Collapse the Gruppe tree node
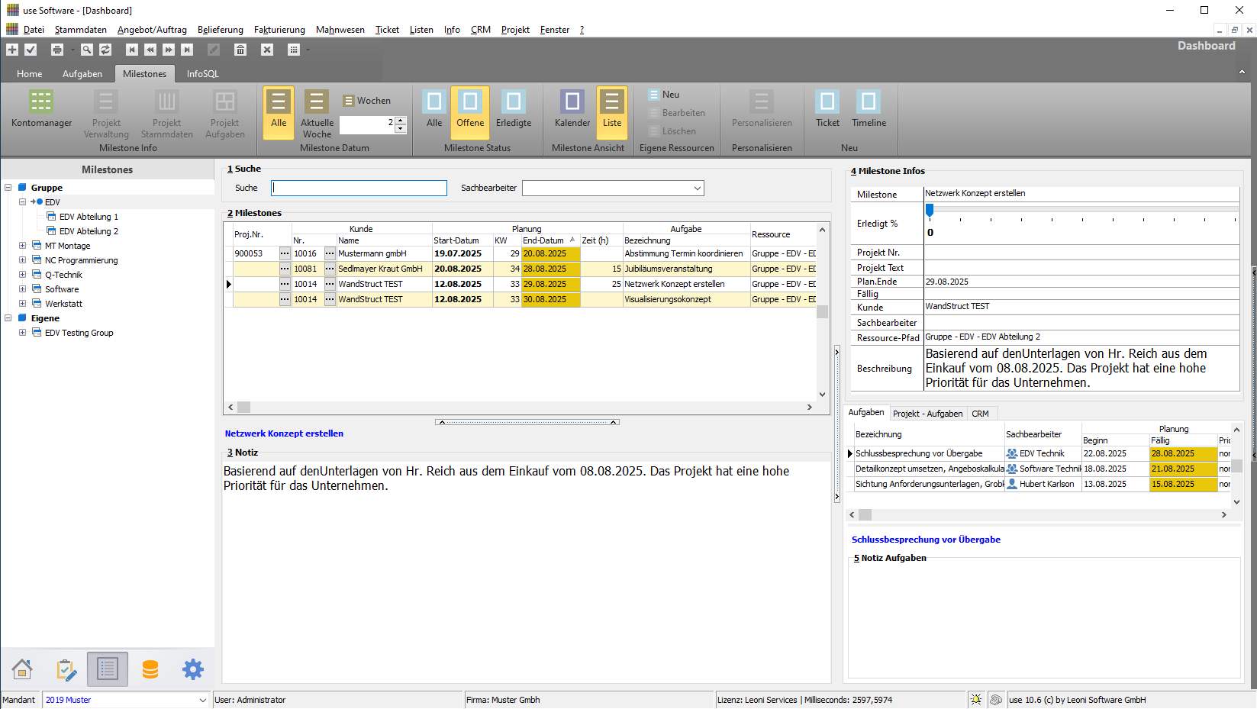This screenshot has height=709, width=1257. click(x=8, y=188)
